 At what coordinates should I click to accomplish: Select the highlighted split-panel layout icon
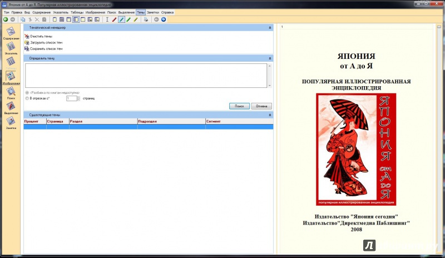pyautogui.click(x=76, y=19)
